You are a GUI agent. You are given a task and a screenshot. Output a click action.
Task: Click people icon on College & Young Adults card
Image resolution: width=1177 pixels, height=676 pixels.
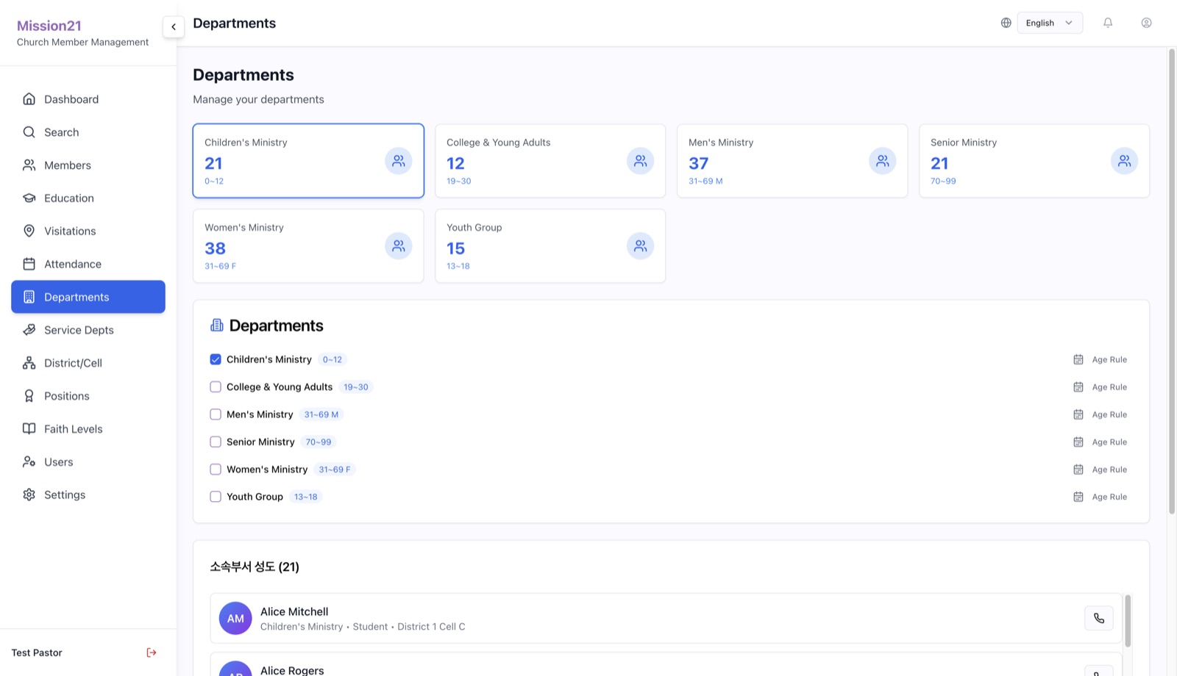coord(641,161)
